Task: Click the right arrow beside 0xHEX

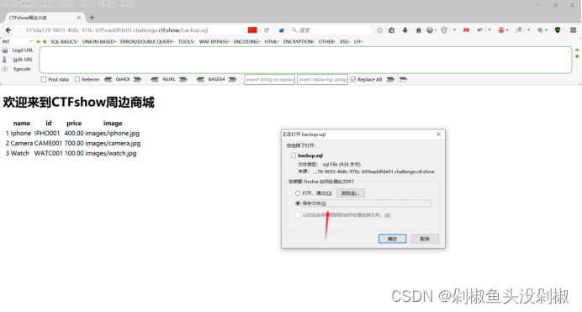Action: click(x=137, y=79)
